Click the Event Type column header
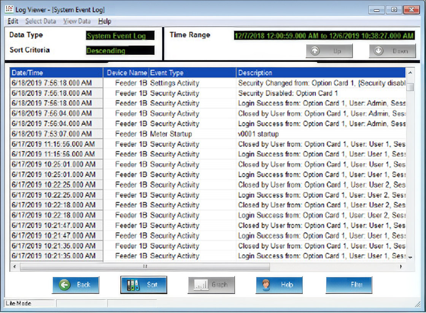The width and height of the screenshot is (426, 313). [x=192, y=73]
